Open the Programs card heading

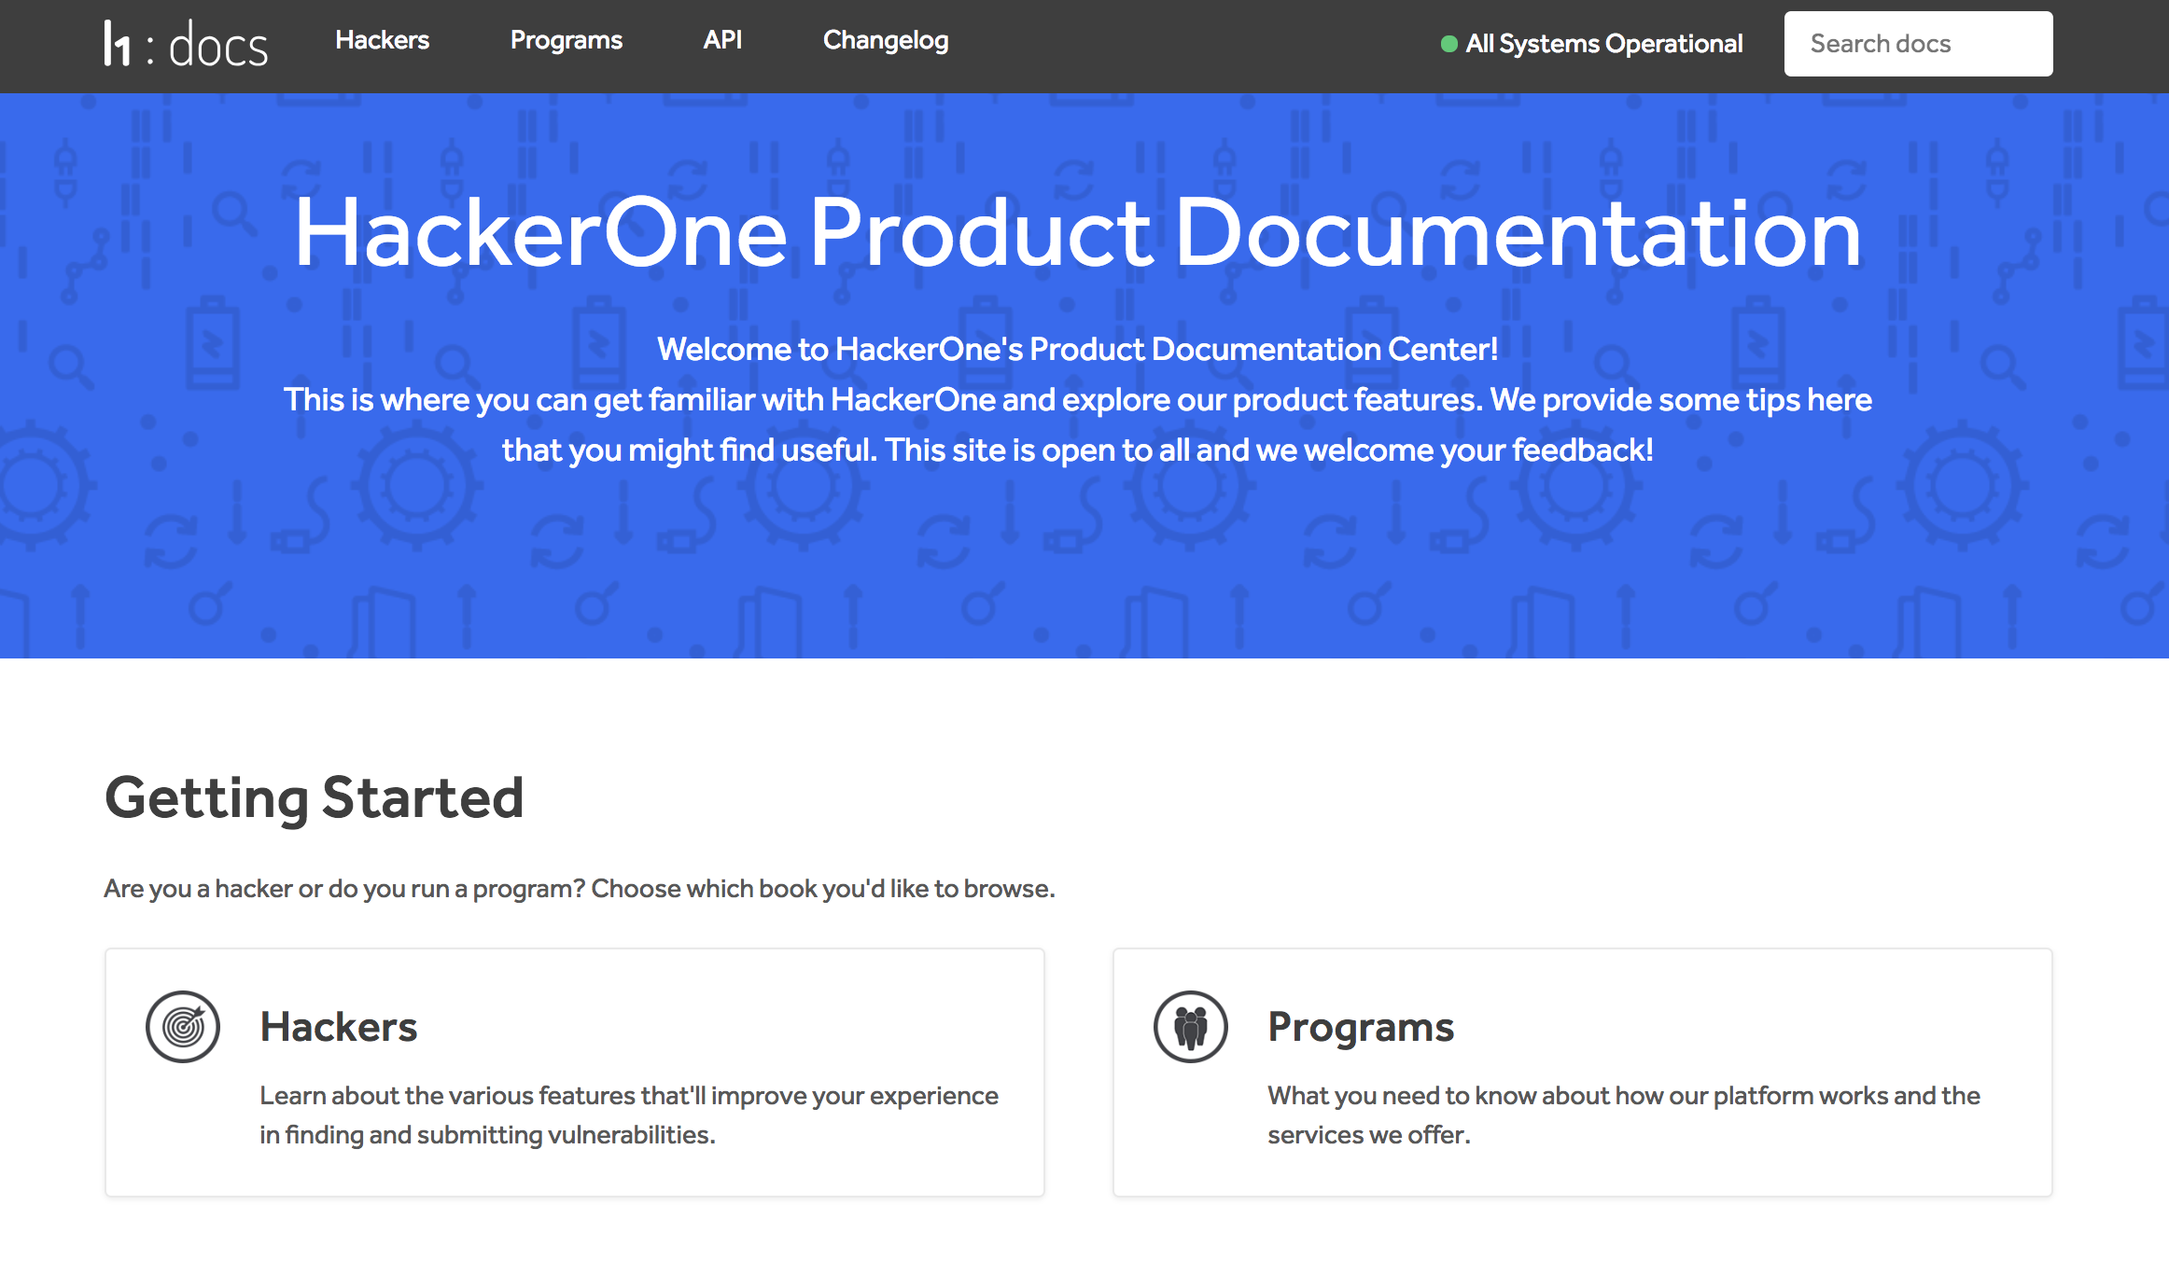coord(1360,1027)
